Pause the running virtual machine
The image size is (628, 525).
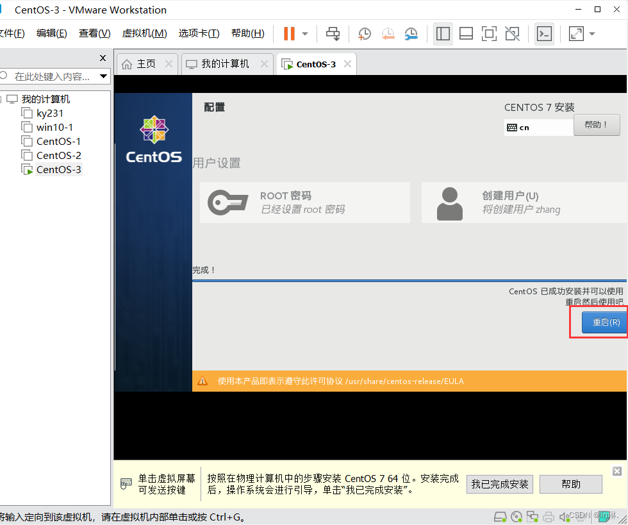[x=289, y=34]
